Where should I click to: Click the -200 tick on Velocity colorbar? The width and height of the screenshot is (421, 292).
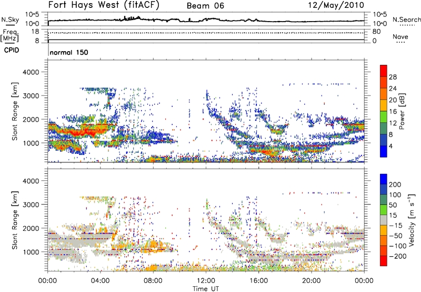398,256
